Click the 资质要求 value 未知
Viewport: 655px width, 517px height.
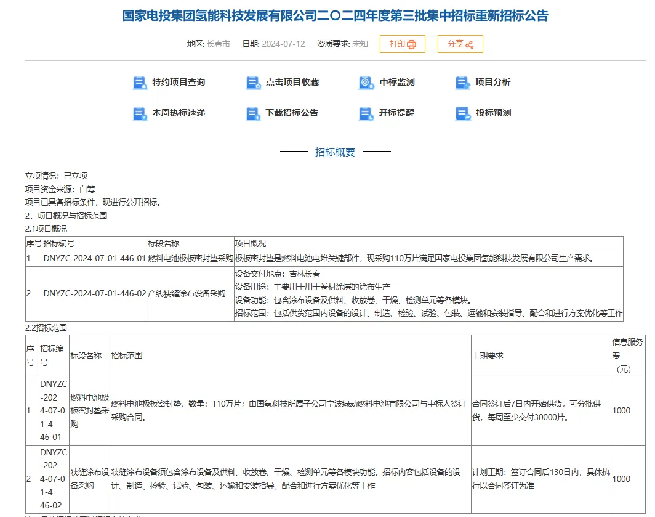[360, 44]
